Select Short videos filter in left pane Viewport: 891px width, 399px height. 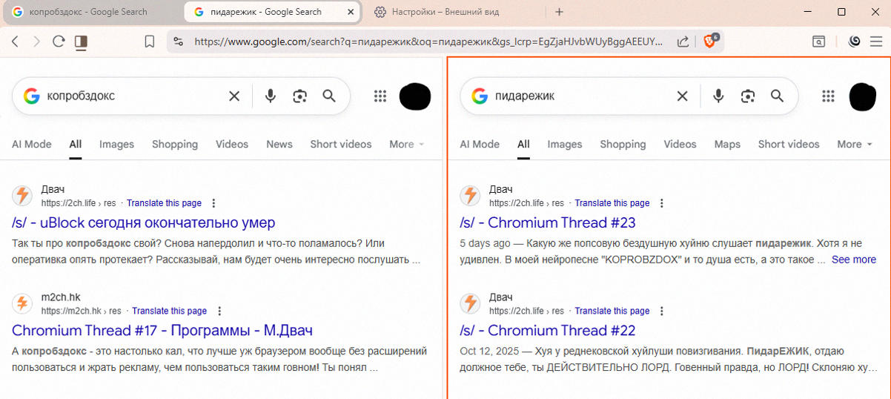click(341, 144)
